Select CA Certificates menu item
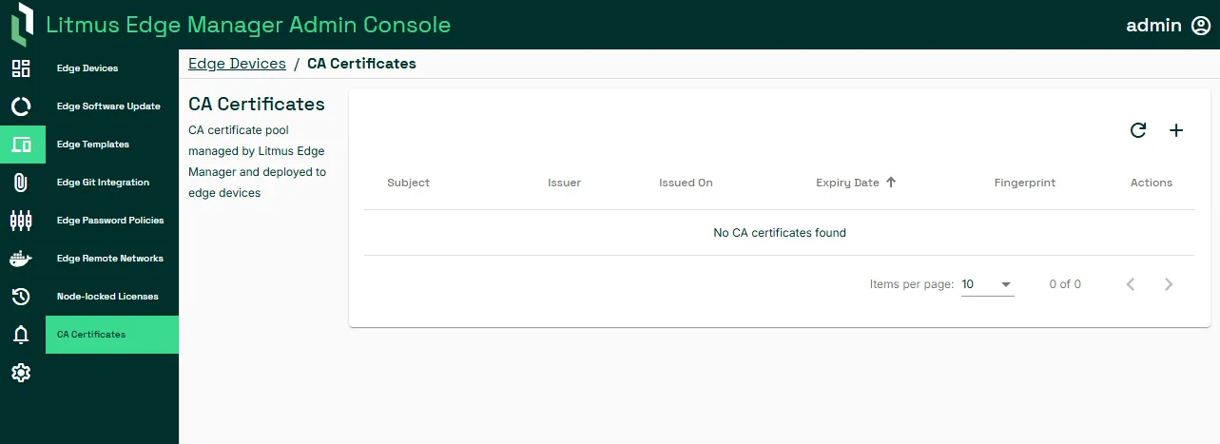 coord(112,335)
